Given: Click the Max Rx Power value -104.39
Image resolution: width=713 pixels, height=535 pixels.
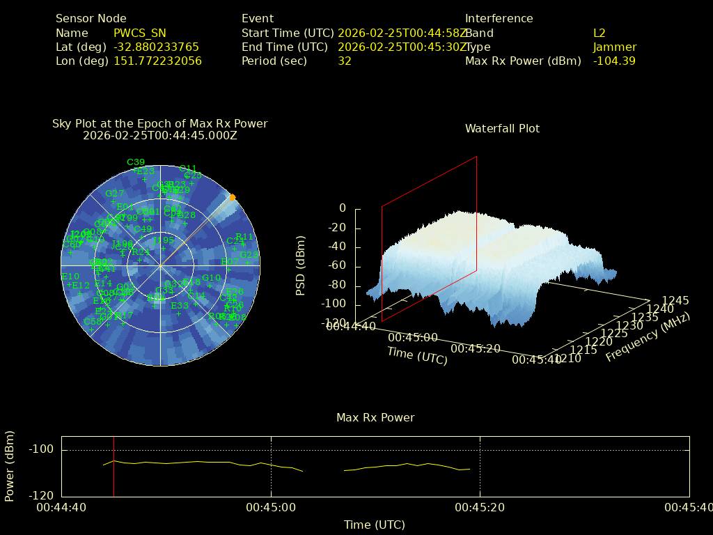Looking at the screenshot, I should [613, 61].
